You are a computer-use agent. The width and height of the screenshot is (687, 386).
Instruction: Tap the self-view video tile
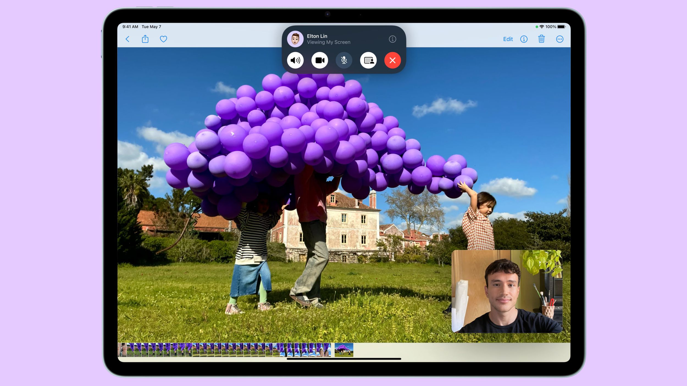click(x=507, y=291)
